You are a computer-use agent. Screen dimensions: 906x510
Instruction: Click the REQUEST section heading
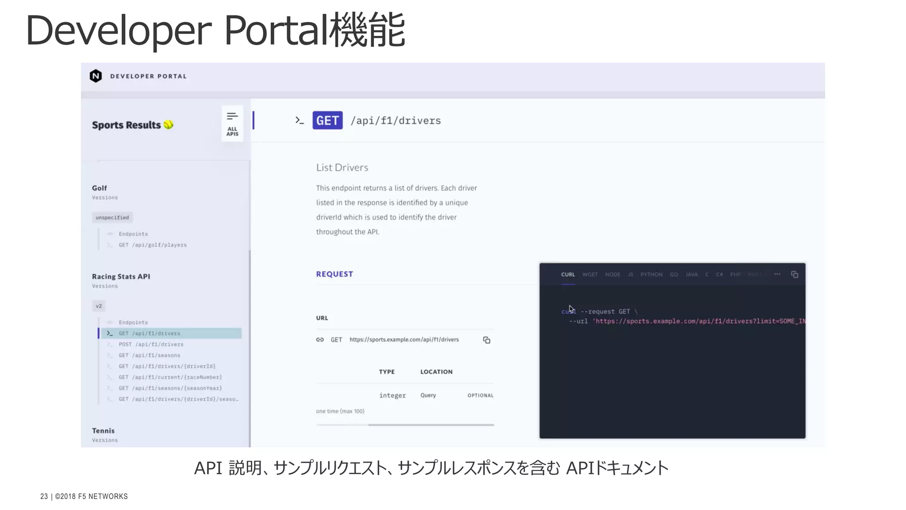(x=334, y=274)
